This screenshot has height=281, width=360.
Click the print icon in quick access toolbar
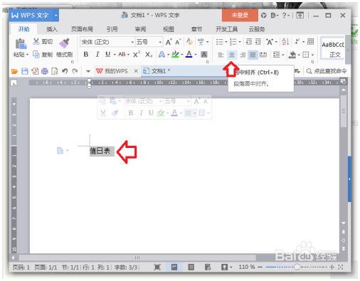[45, 71]
